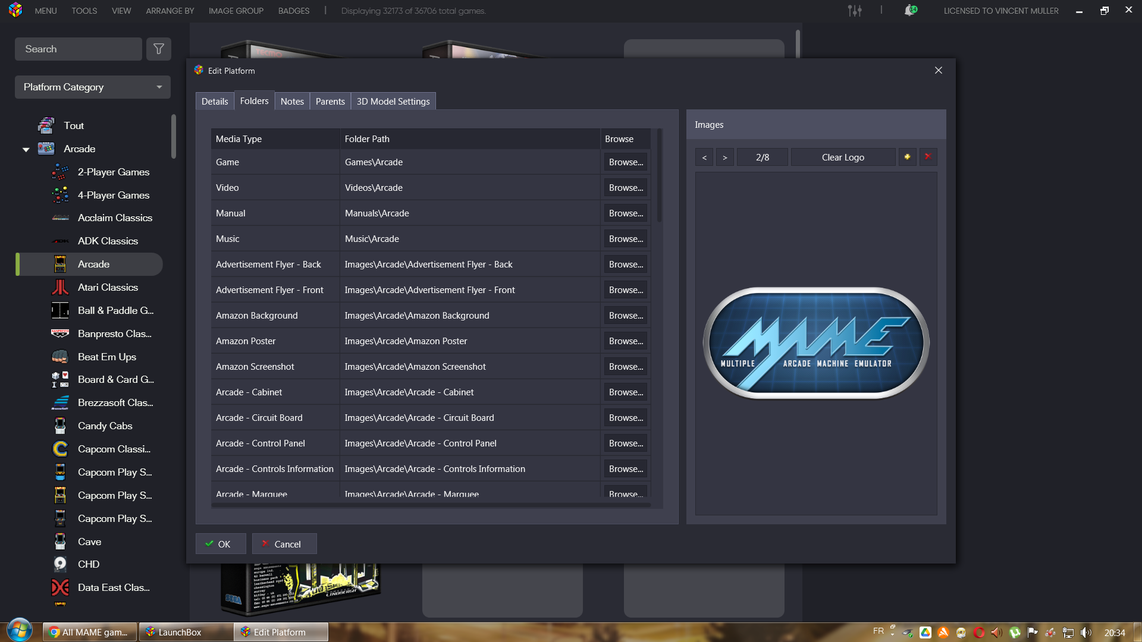Select the Board & Card Games icon
Screen dimensions: 1142x642
tap(60, 379)
